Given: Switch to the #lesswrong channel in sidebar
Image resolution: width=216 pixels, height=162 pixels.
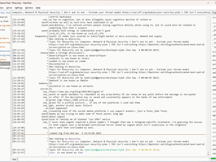Looking at the screenshot, I should [5, 43].
